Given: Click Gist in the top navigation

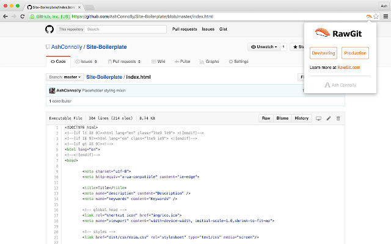Looking at the screenshot, I should click(223, 29).
